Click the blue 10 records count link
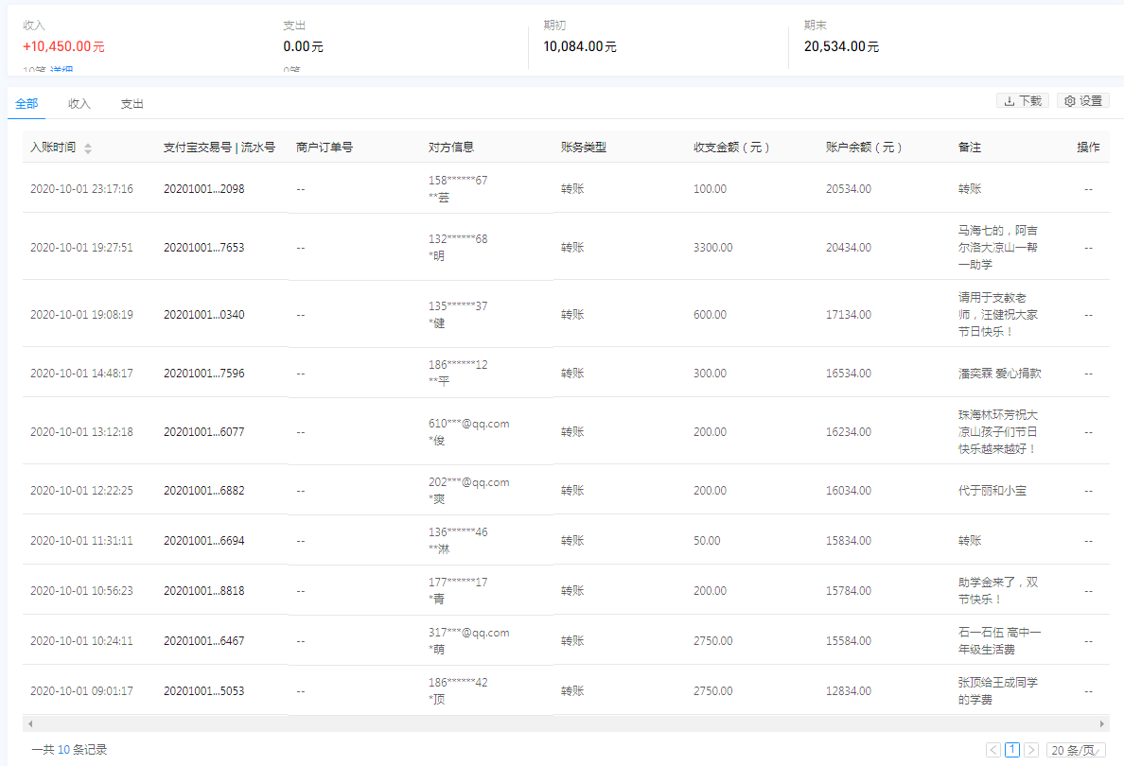Image resolution: width=1124 pixels, height=766 pixels. [x=61, y=749]
